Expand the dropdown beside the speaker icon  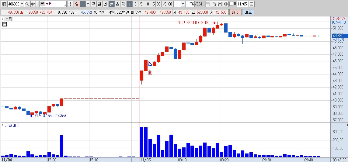37,4
